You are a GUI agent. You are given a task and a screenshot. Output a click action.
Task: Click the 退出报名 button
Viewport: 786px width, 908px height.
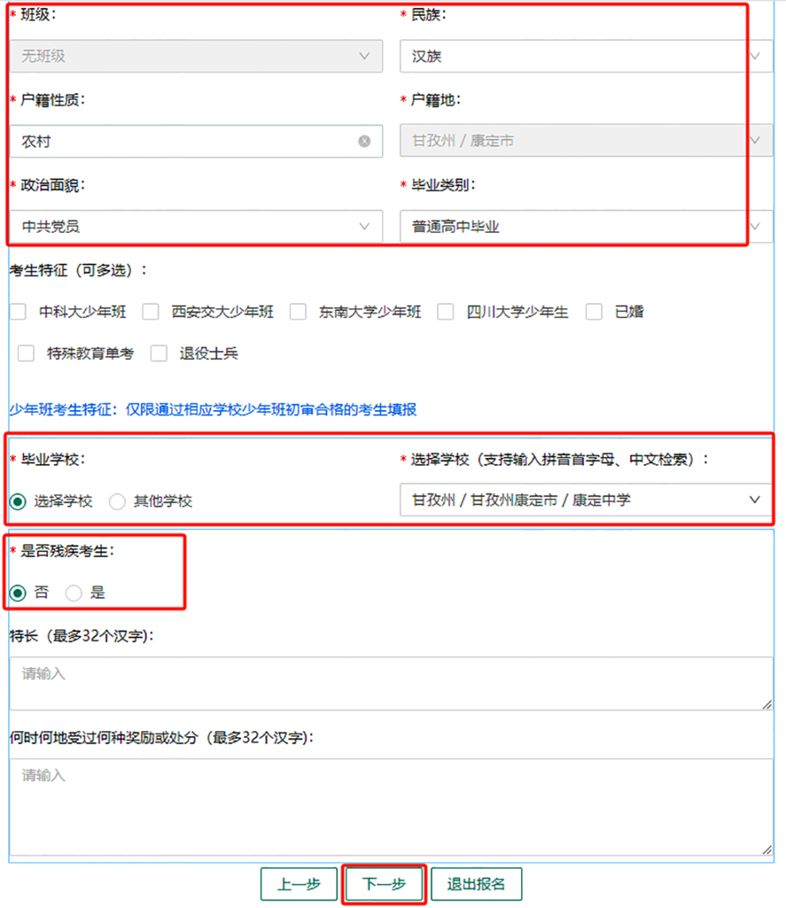477,883
